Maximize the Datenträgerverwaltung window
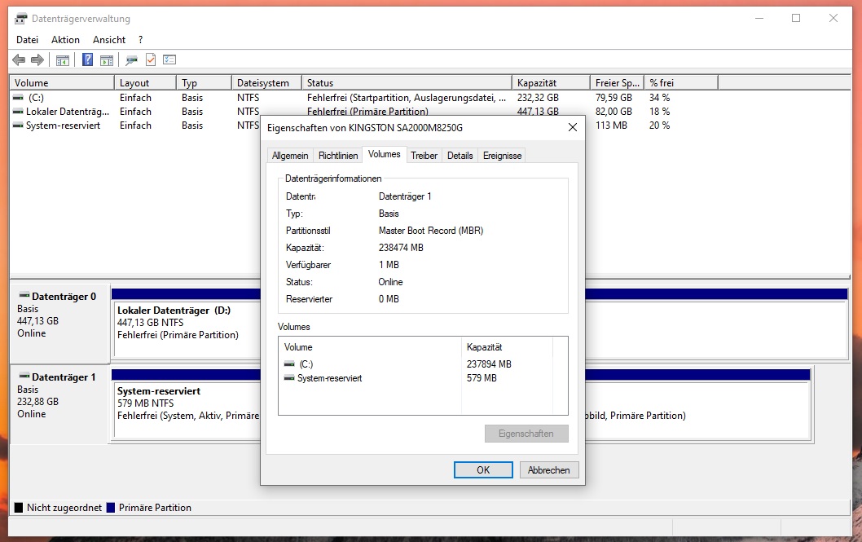The height and width of the screenshot is (542, 862). [x=795, y=18]
